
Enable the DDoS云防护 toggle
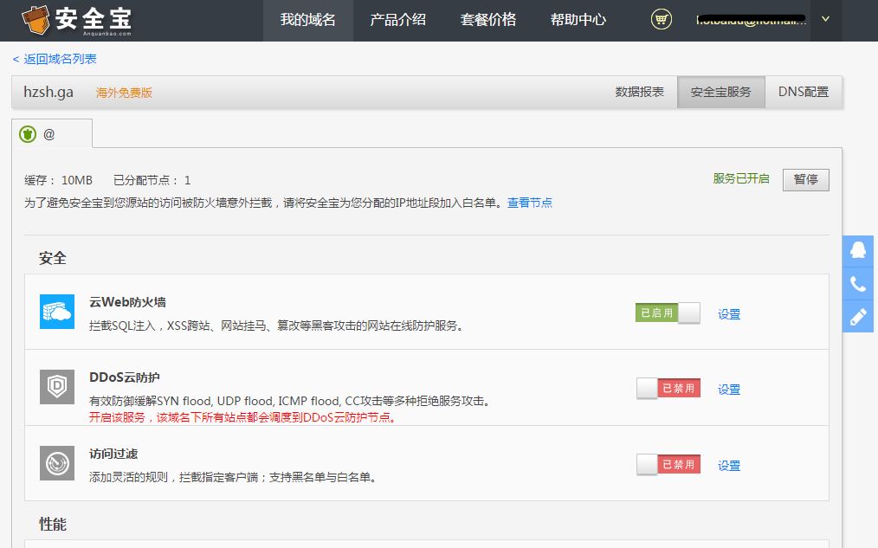pyautogui.click(x=668, y=389)
